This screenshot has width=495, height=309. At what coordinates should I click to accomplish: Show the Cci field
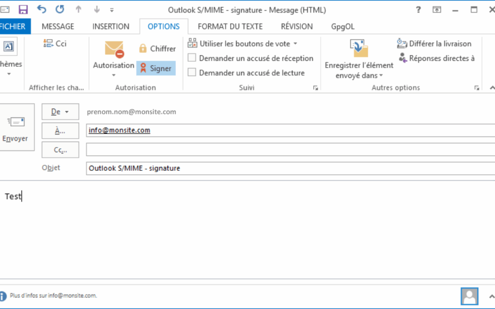tap(55, 43)
